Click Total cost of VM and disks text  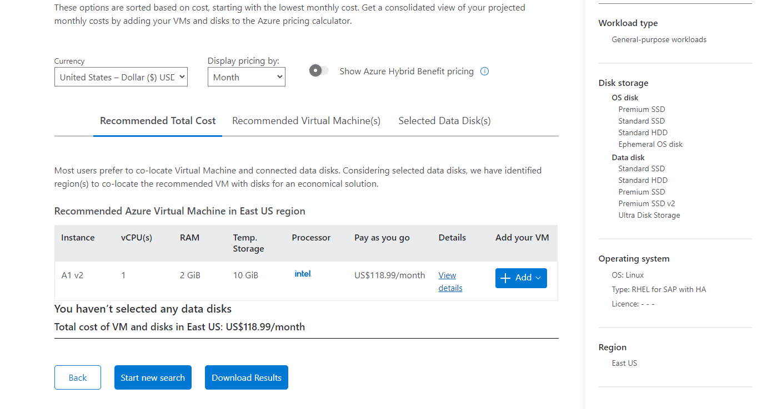pyautogui.click(x=179, y=327)
